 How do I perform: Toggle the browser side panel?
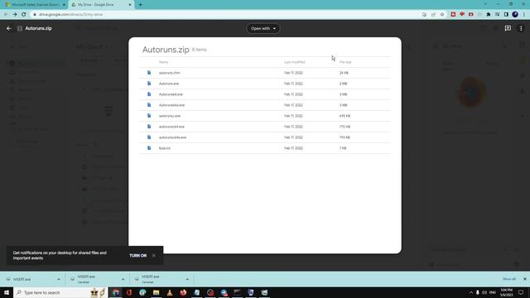(506, 15)
